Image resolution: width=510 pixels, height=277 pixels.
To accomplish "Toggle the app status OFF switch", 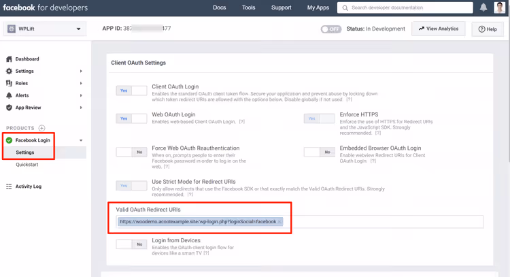I will point(331,29).
